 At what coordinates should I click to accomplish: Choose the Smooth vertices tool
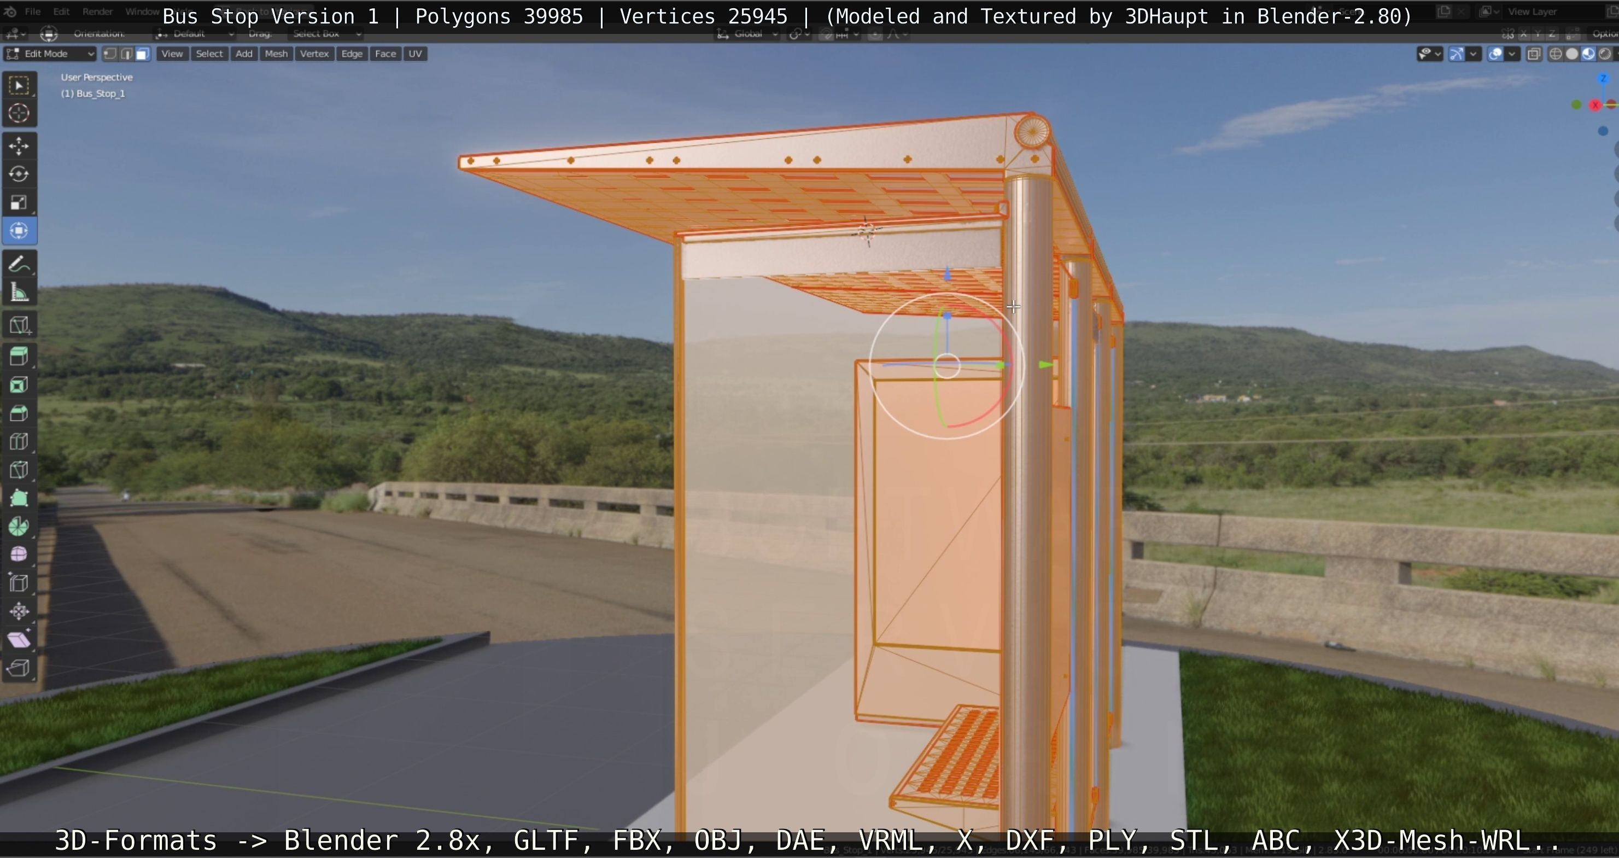(x=19, y=555)
